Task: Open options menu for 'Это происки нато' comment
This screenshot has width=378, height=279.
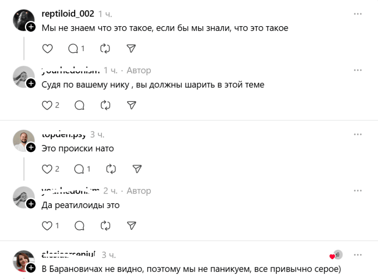Action: pos(358,134)
